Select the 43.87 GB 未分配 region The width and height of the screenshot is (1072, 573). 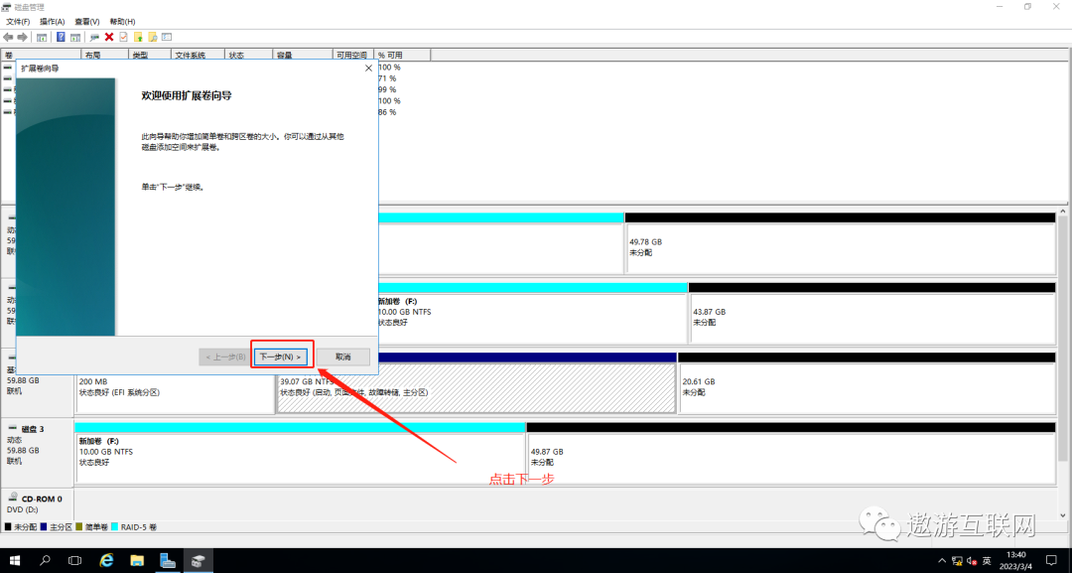point(872,318)
